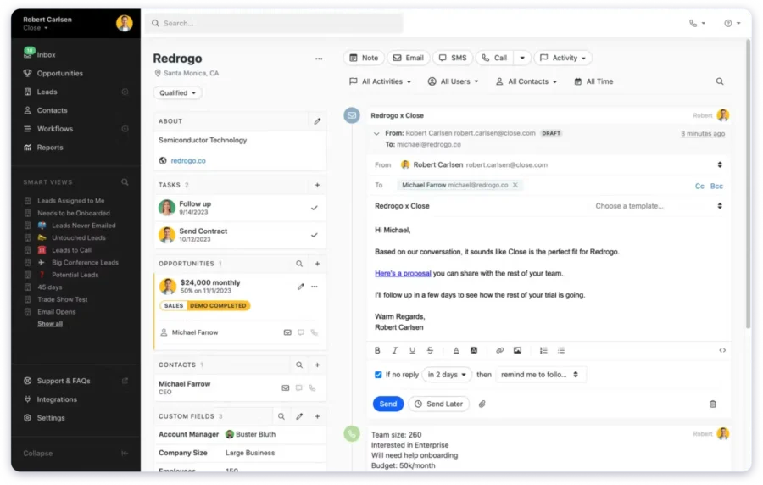Open Here's a proposal link
This screenshot has width=763, height=485.
(403, 273)
